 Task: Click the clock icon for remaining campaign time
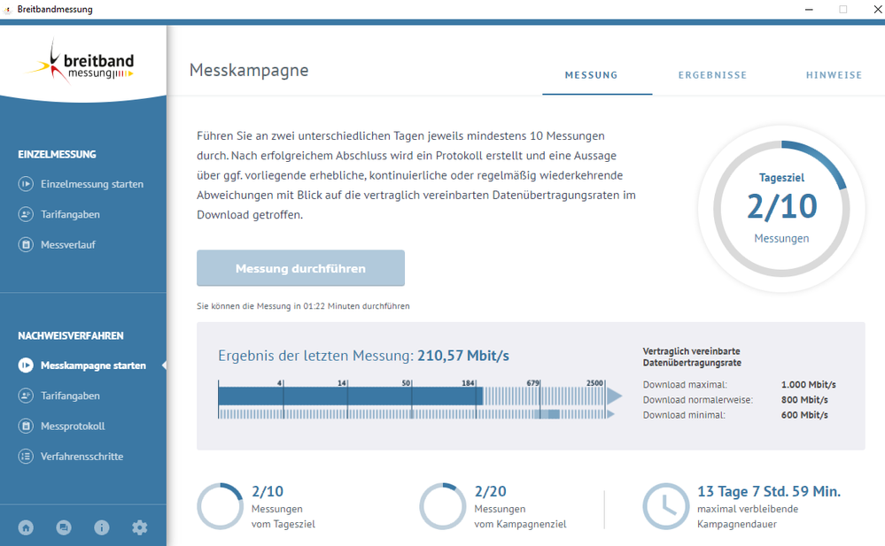point(666,506)
